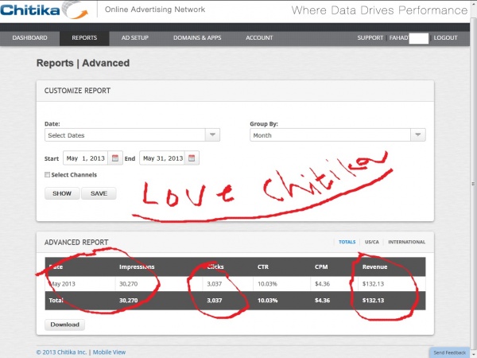Open the End date calendar picker

tap(192, 158)
